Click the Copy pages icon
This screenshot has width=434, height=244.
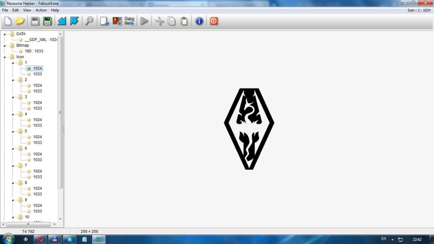coord(171,21)
